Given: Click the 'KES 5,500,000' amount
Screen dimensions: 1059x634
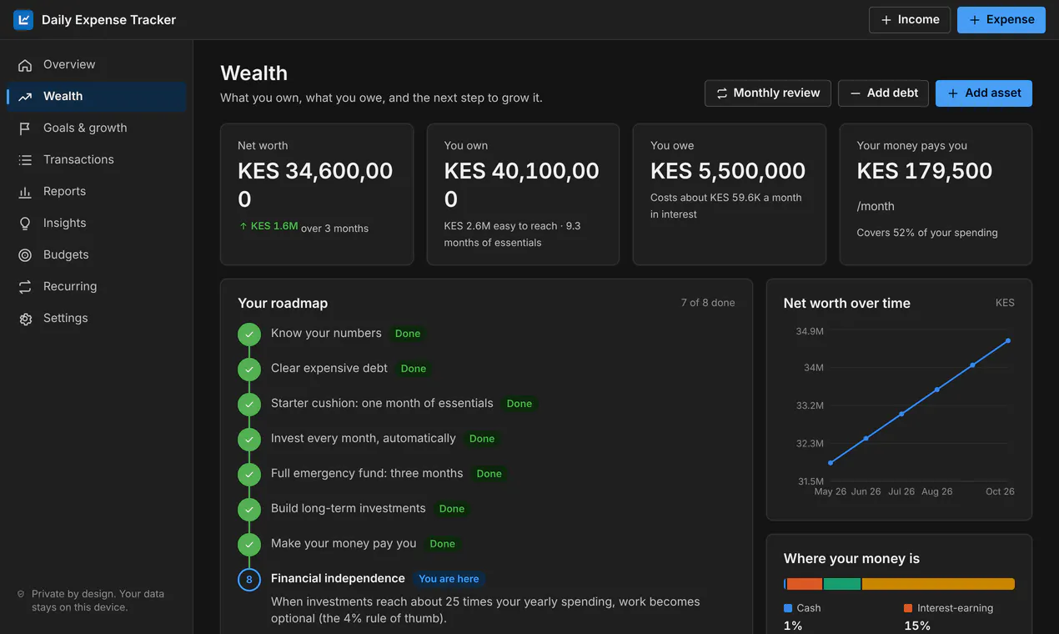Looking at the screenshot, I should (x=728, y=171).
